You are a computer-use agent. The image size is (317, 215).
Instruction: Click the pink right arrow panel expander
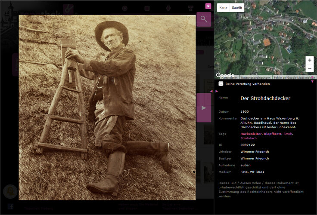click(x=217, y=91)
